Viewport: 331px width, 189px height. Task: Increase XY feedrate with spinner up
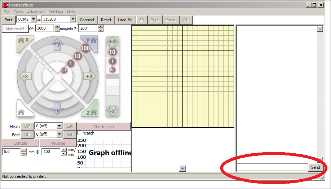57,27
